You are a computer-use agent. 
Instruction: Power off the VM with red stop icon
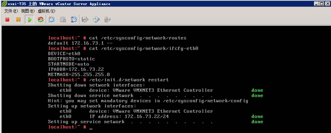[7, 20]
